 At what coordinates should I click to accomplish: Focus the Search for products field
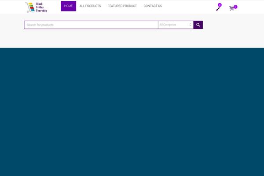(x=91, y=25)
